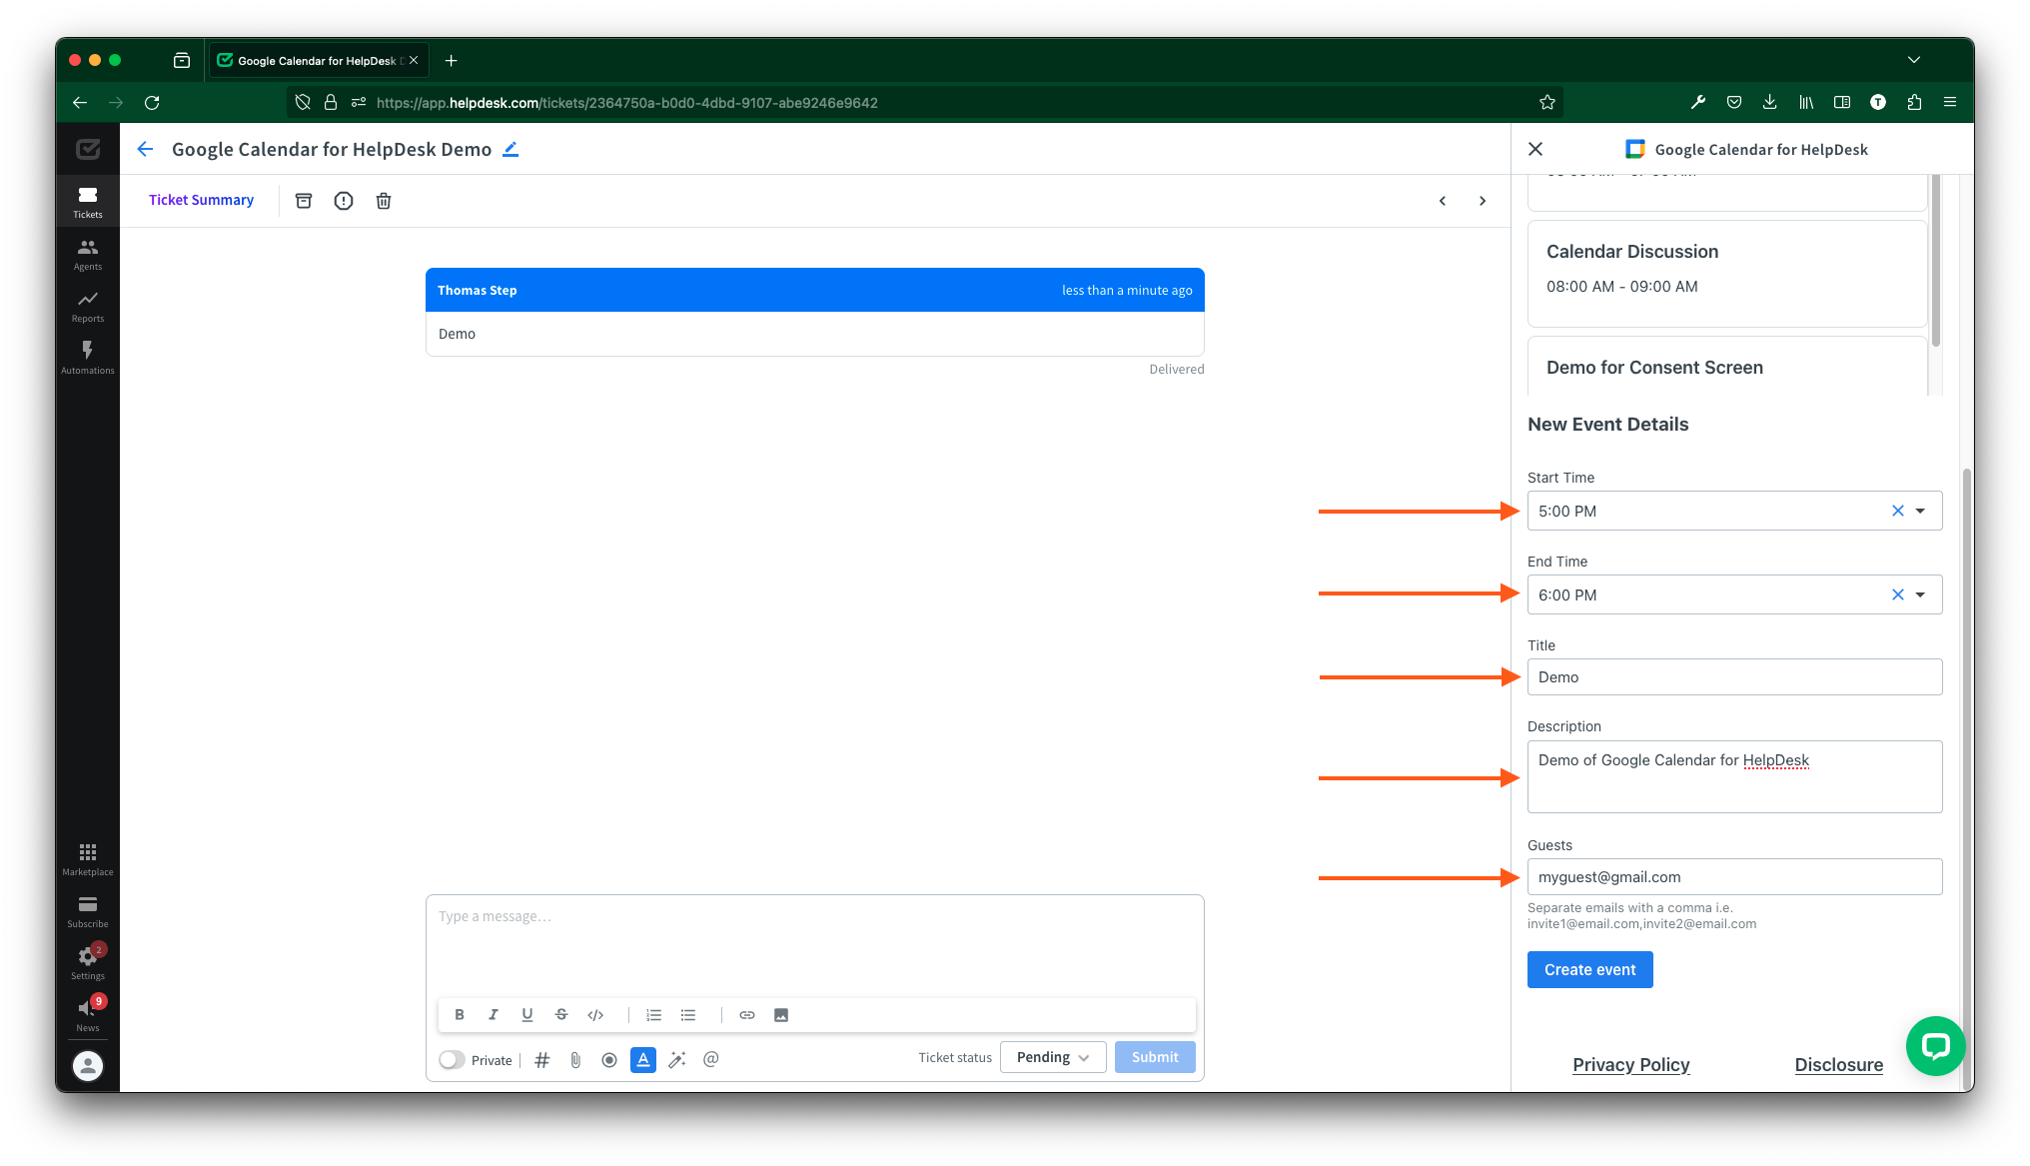The width and height of the screenshot is (2030, 1166).
Task: Go to previous ticket
Action: pyautogui.click(x=1443, y=201)
